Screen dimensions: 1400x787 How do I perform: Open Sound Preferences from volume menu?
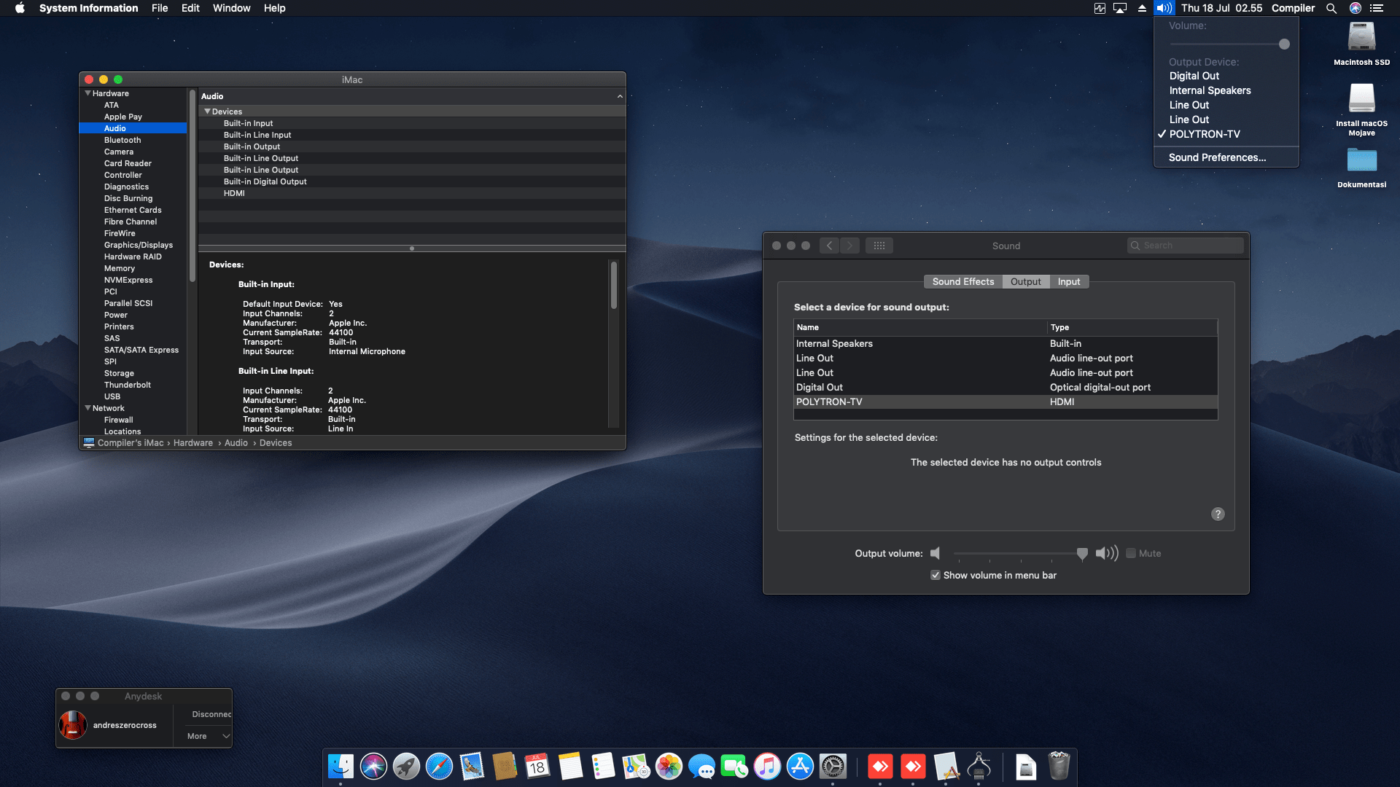(x=1217, y=157)
